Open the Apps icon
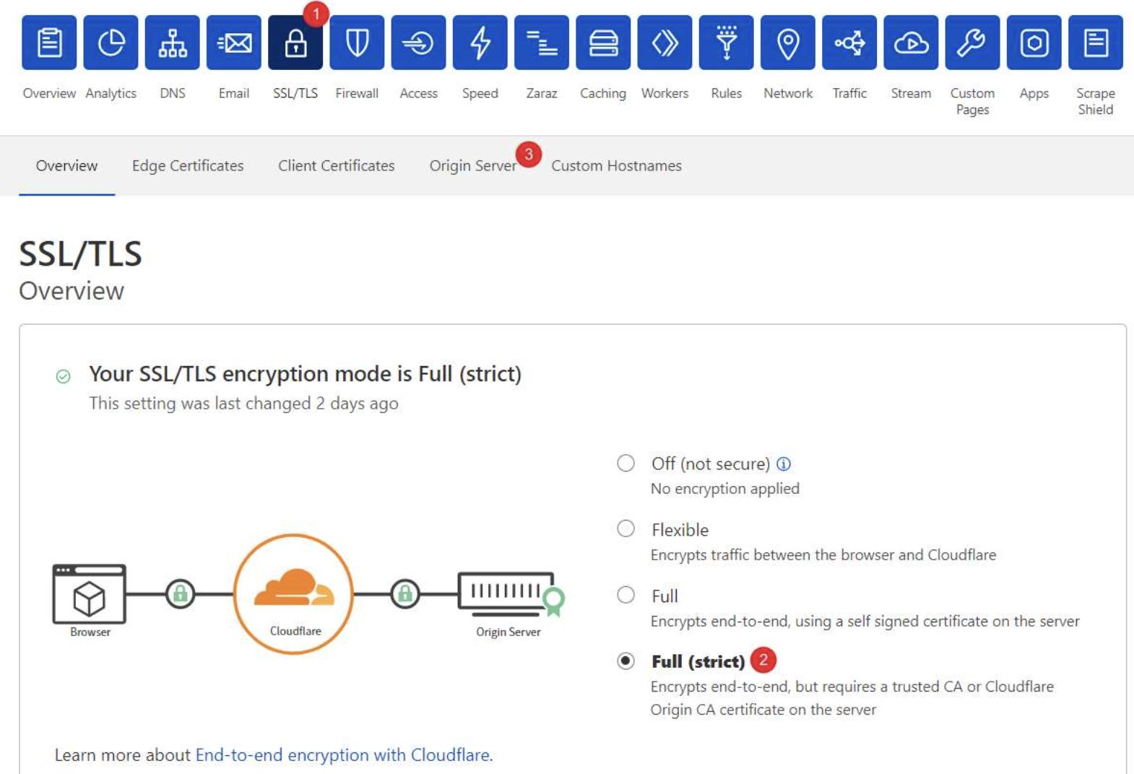 pos(1034,43)
